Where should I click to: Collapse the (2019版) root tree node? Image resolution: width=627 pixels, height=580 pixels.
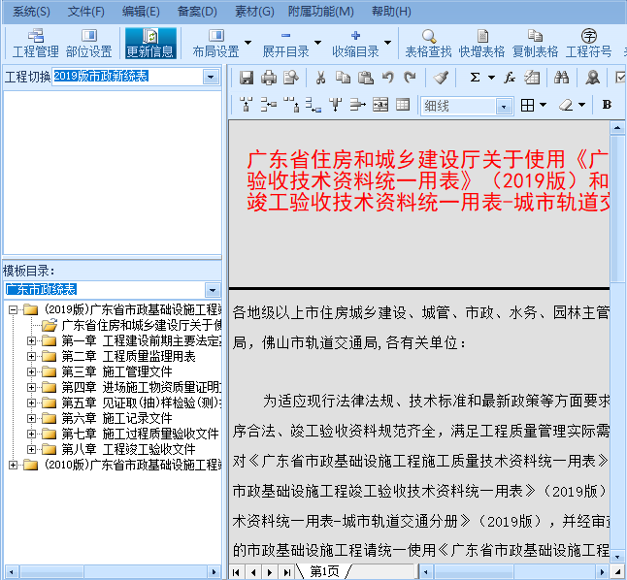click(x=13, y=309)
